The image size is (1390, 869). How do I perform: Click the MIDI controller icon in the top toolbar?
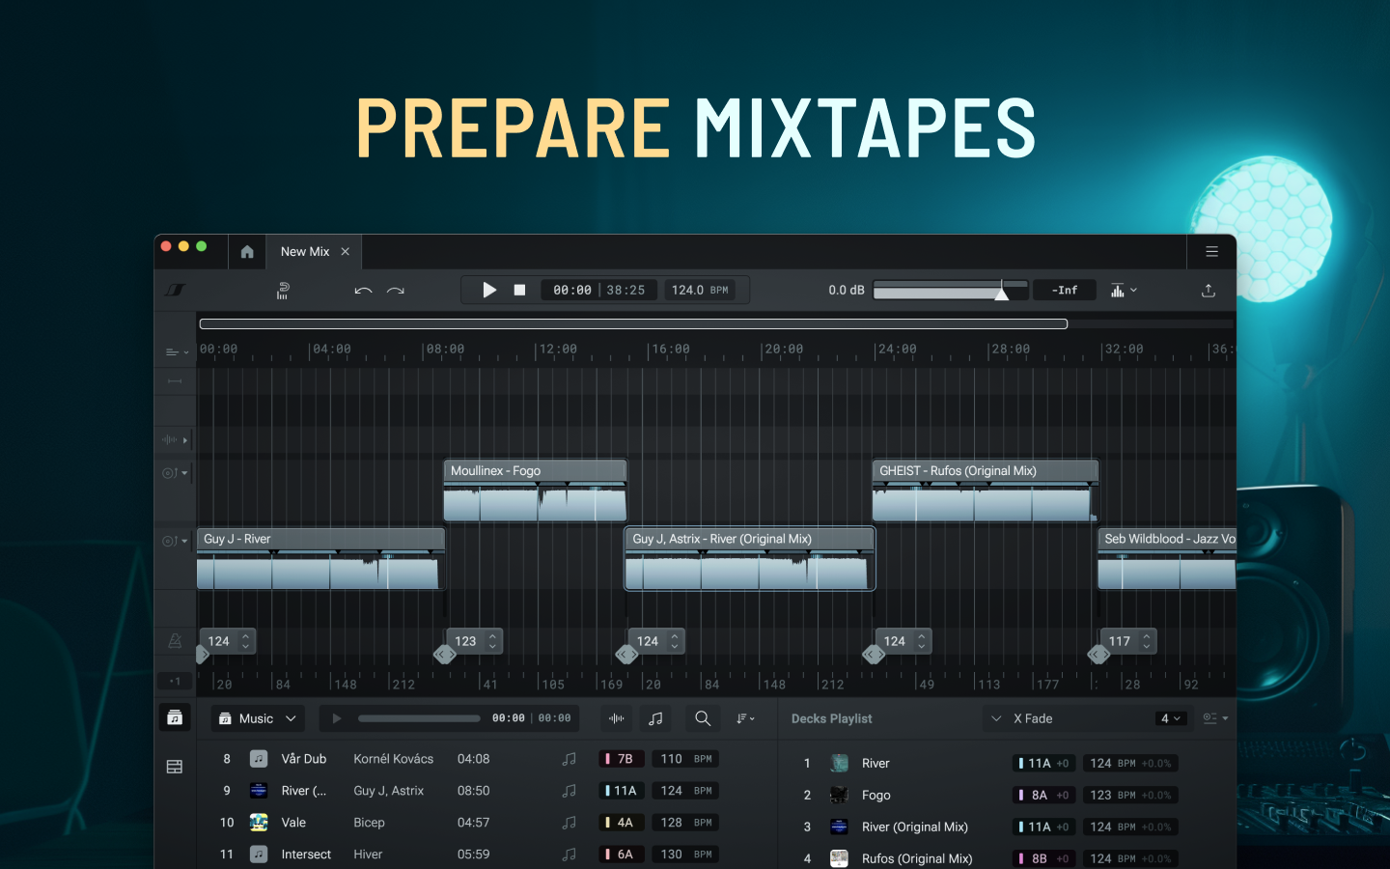(283, 290)
